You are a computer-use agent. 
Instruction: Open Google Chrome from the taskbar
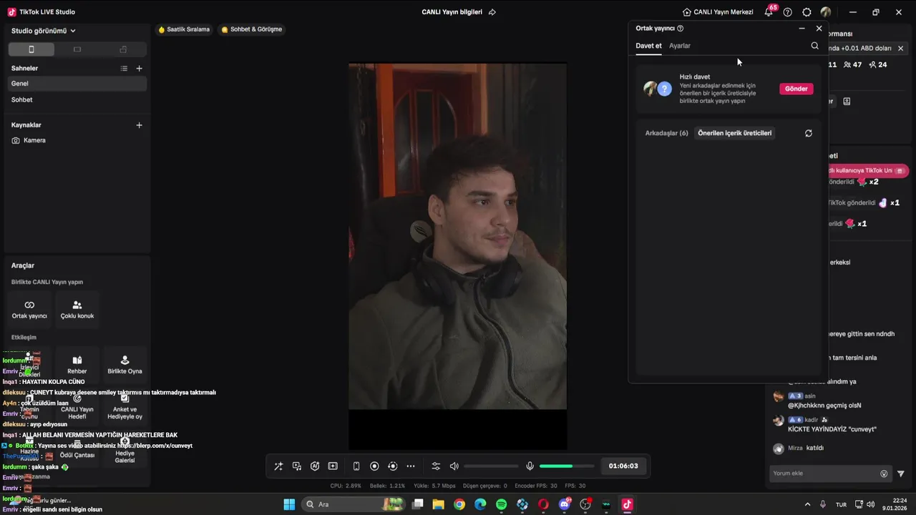point(459,504)
